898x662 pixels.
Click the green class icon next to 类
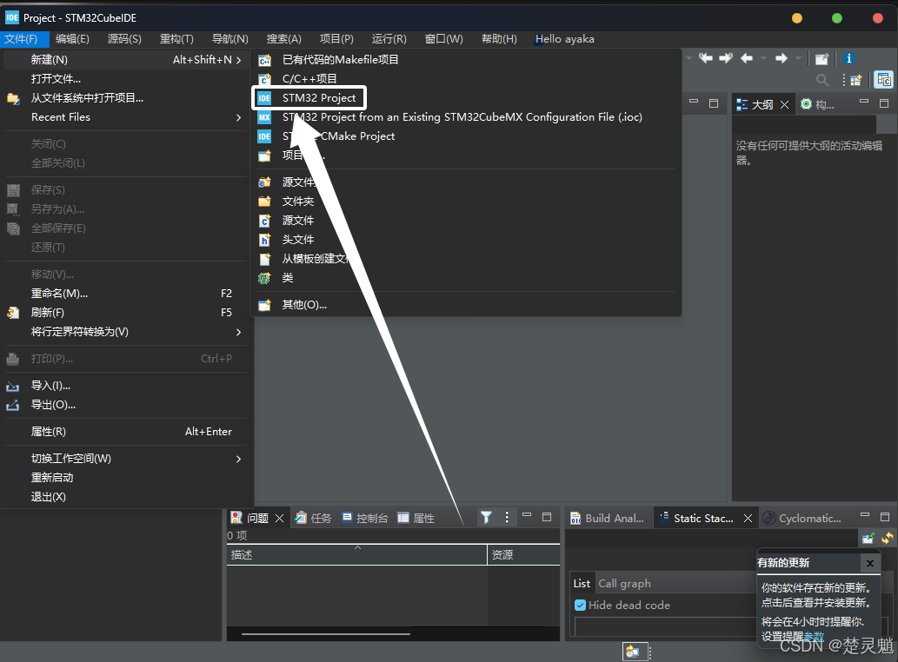point(264,278)
